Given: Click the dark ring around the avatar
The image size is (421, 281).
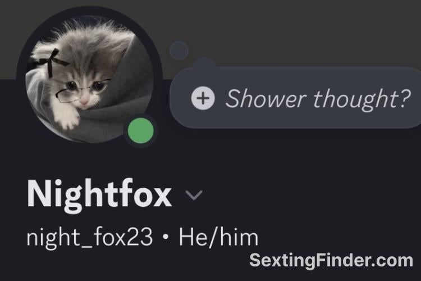Looking at the screenshot, I should tap(89, 10).
